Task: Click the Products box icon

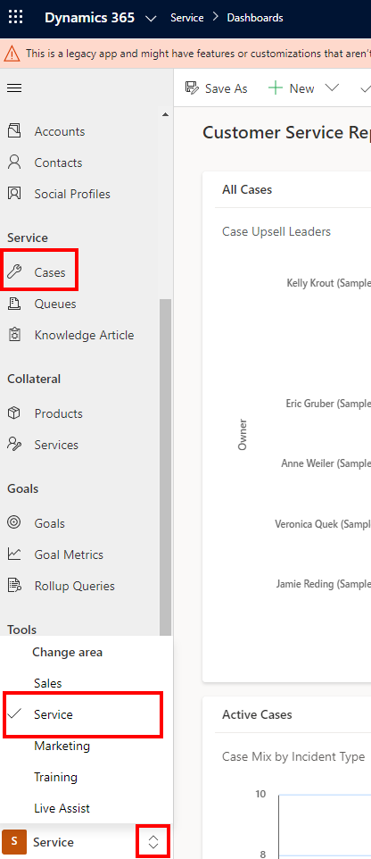Action: click(x=14, y=413)
